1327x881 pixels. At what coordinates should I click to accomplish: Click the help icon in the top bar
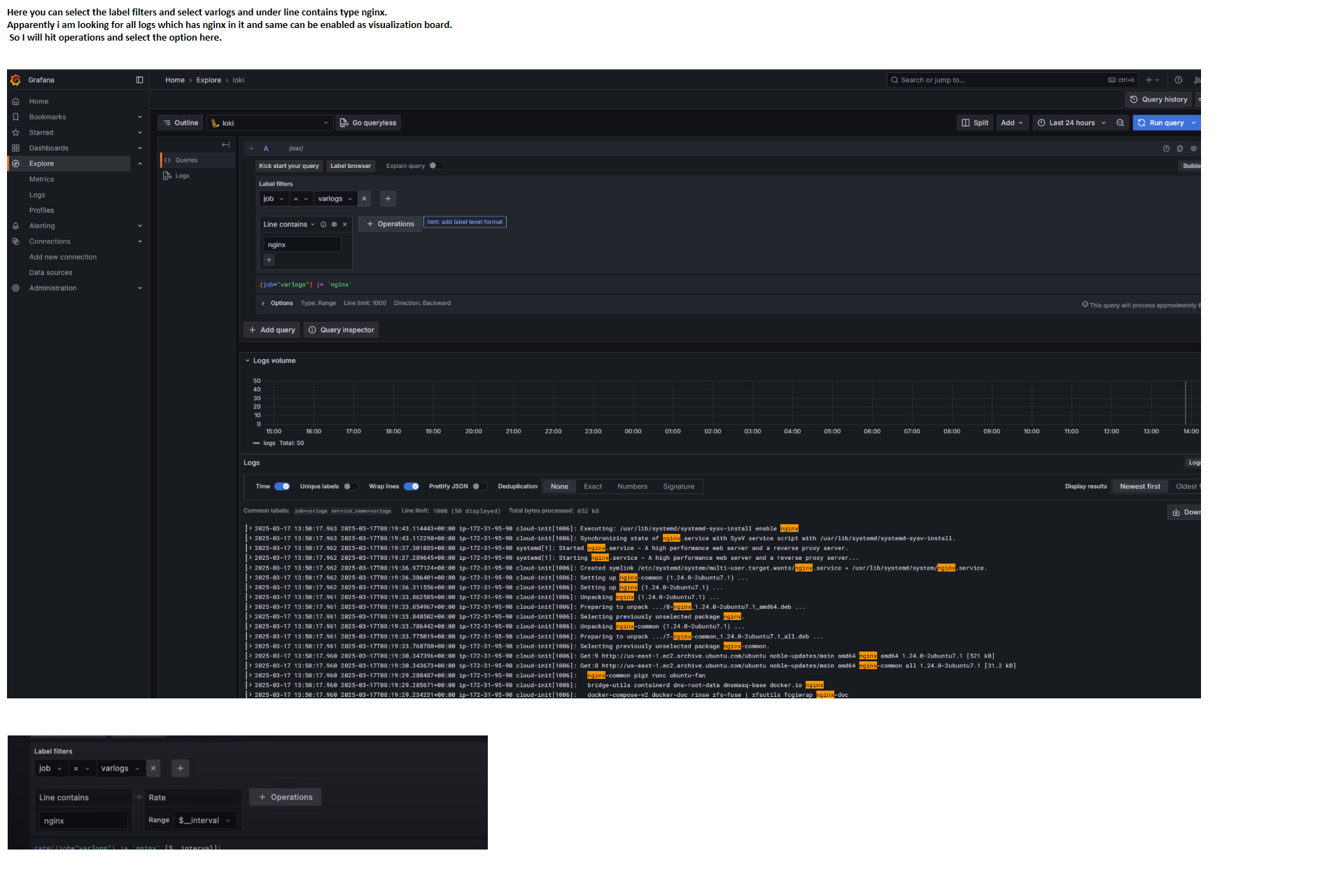tap(1179, 80)
